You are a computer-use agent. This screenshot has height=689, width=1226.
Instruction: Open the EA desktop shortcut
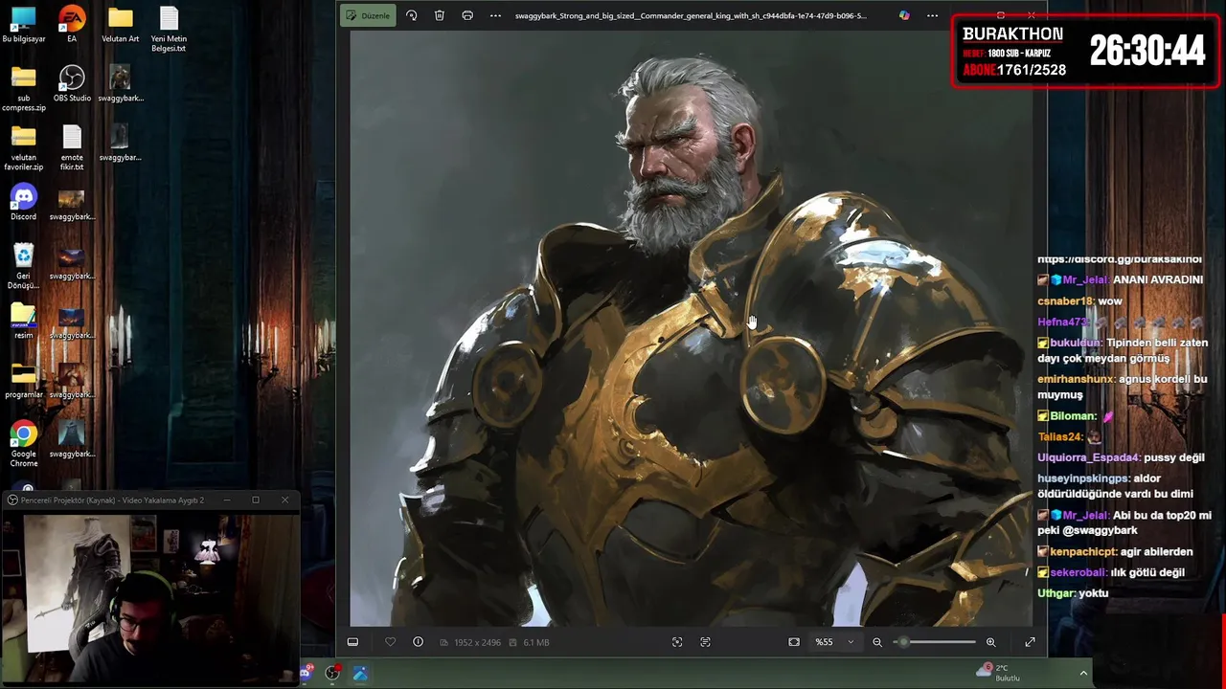pyautogui.click(x=72, y=25)
